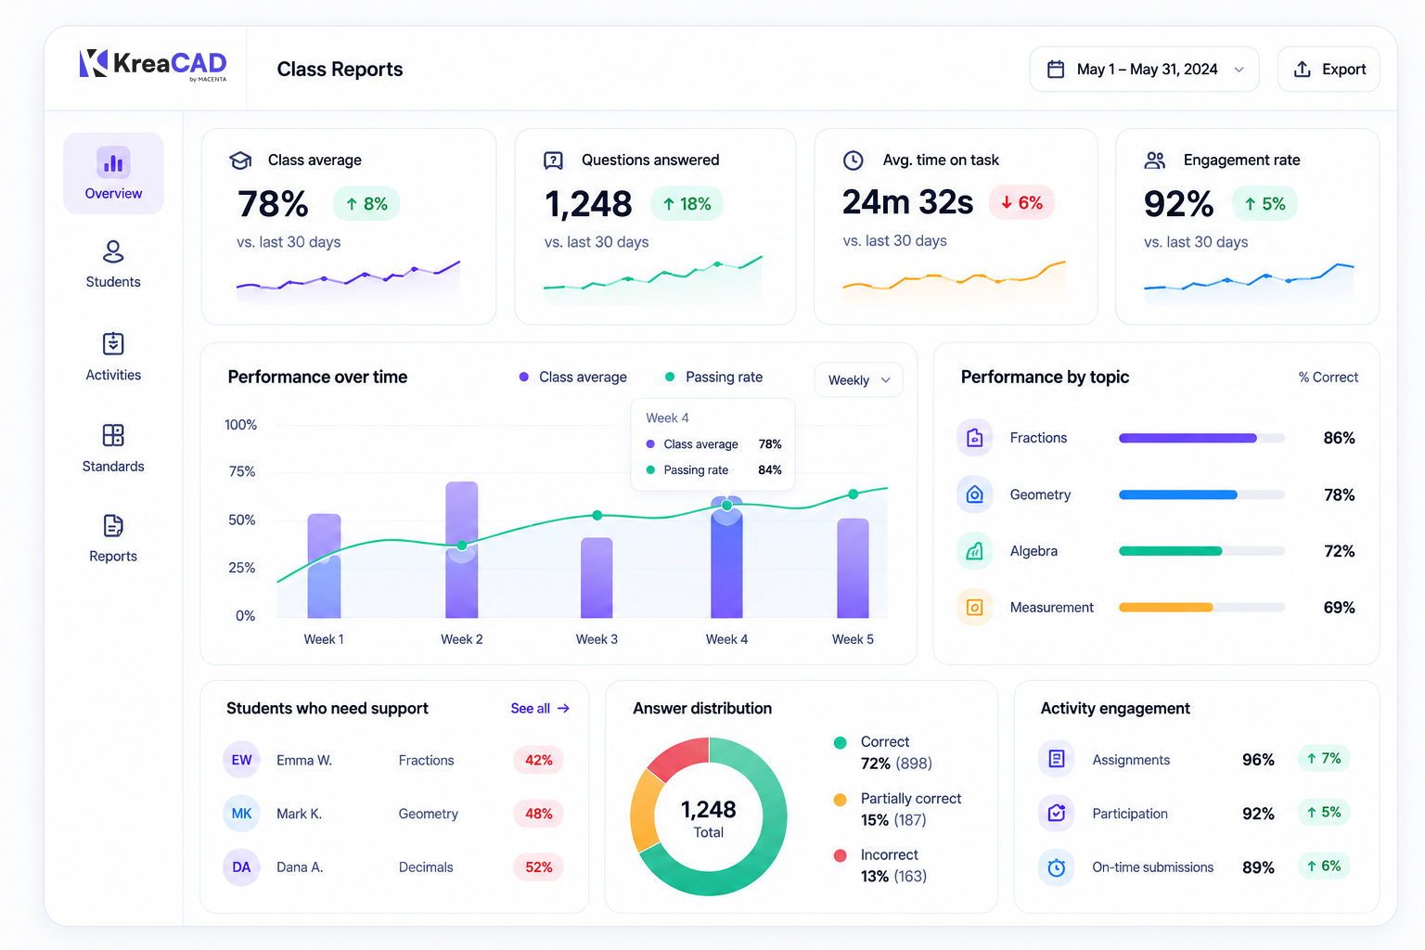Click the people icon for Engagement rate

point(1155,160)
